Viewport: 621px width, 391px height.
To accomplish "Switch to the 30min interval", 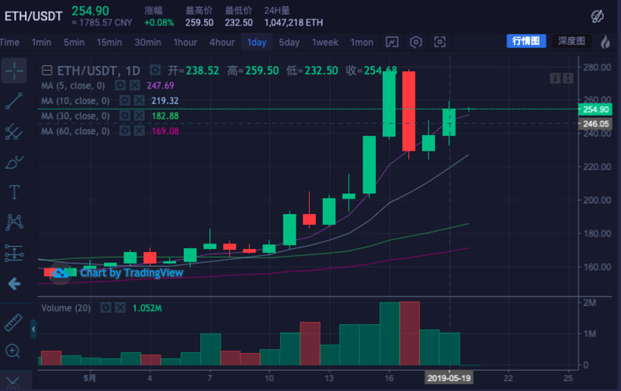I will point(147,43).
